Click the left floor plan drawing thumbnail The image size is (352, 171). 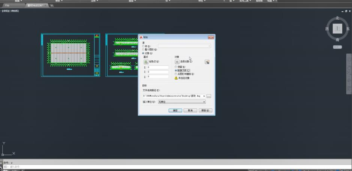pos(70,55)
